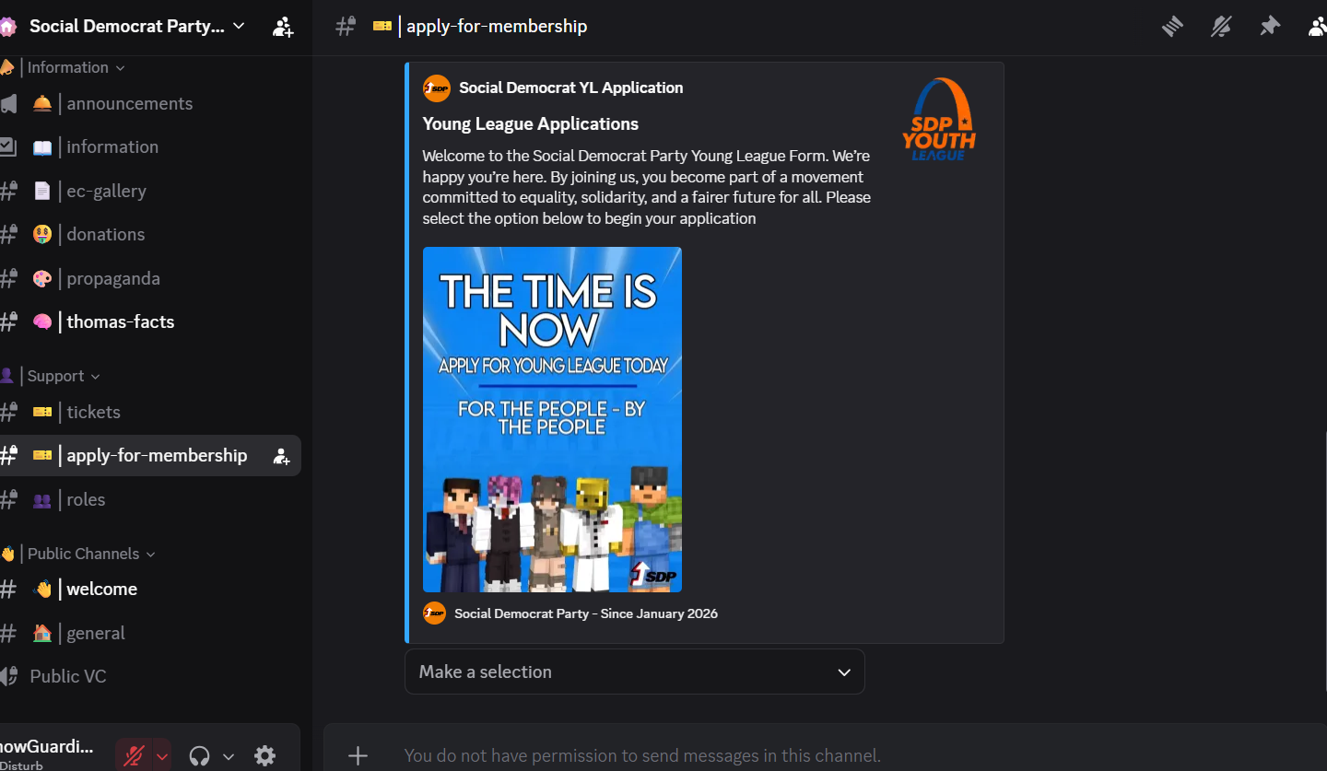
Task: Enlarge 'The Time Is Now' poster image
Action: [552, 419]
